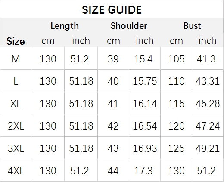Screen dimensions: 224x182
Task: Click the 4XL size row label
Action: [16, 171]
